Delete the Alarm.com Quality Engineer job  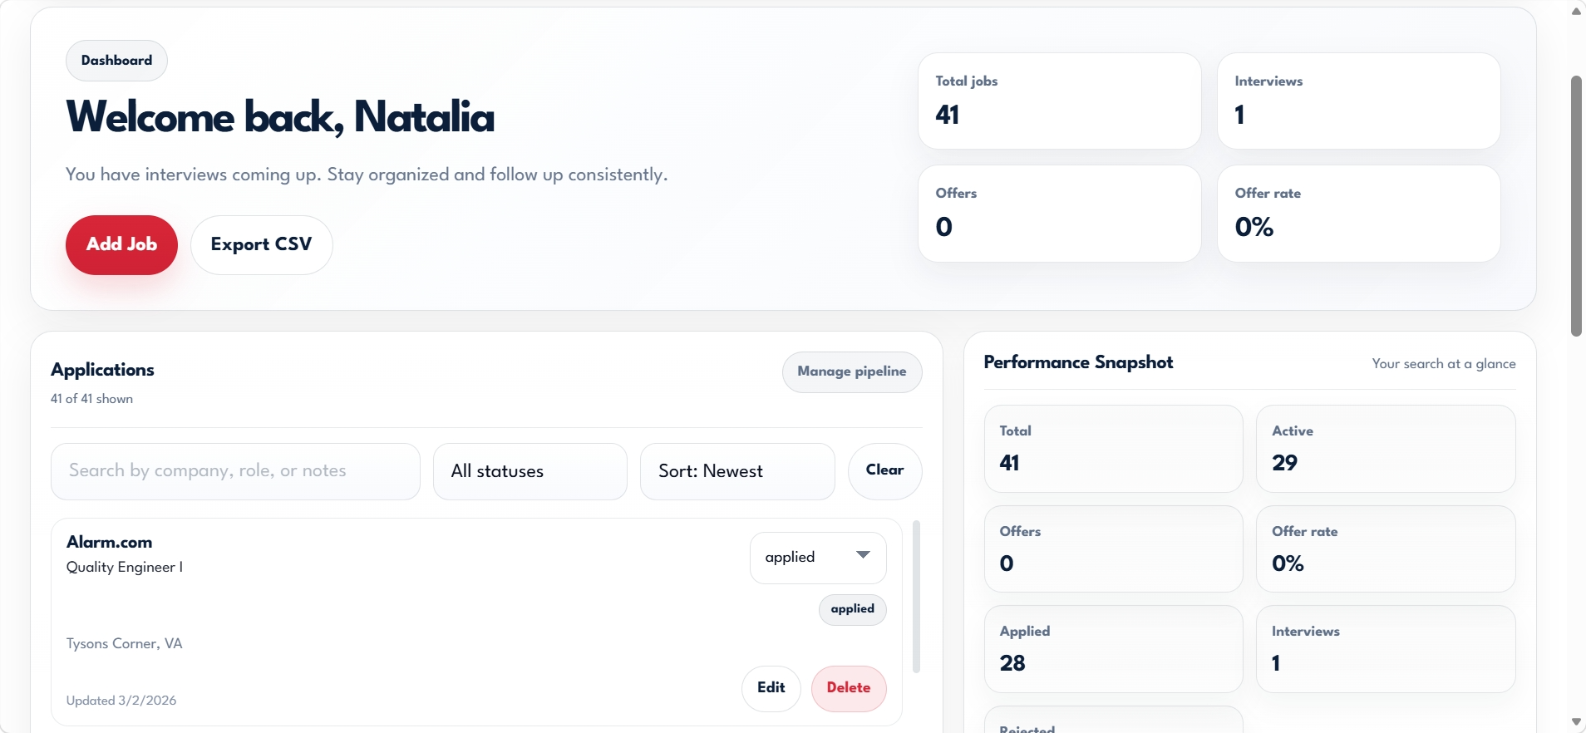pyautogui.click(x=848, y=688)
